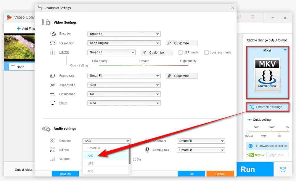Click the Intel acceleration icon
Viewport: 296px width, 181px height.
(x=278, y=155)
